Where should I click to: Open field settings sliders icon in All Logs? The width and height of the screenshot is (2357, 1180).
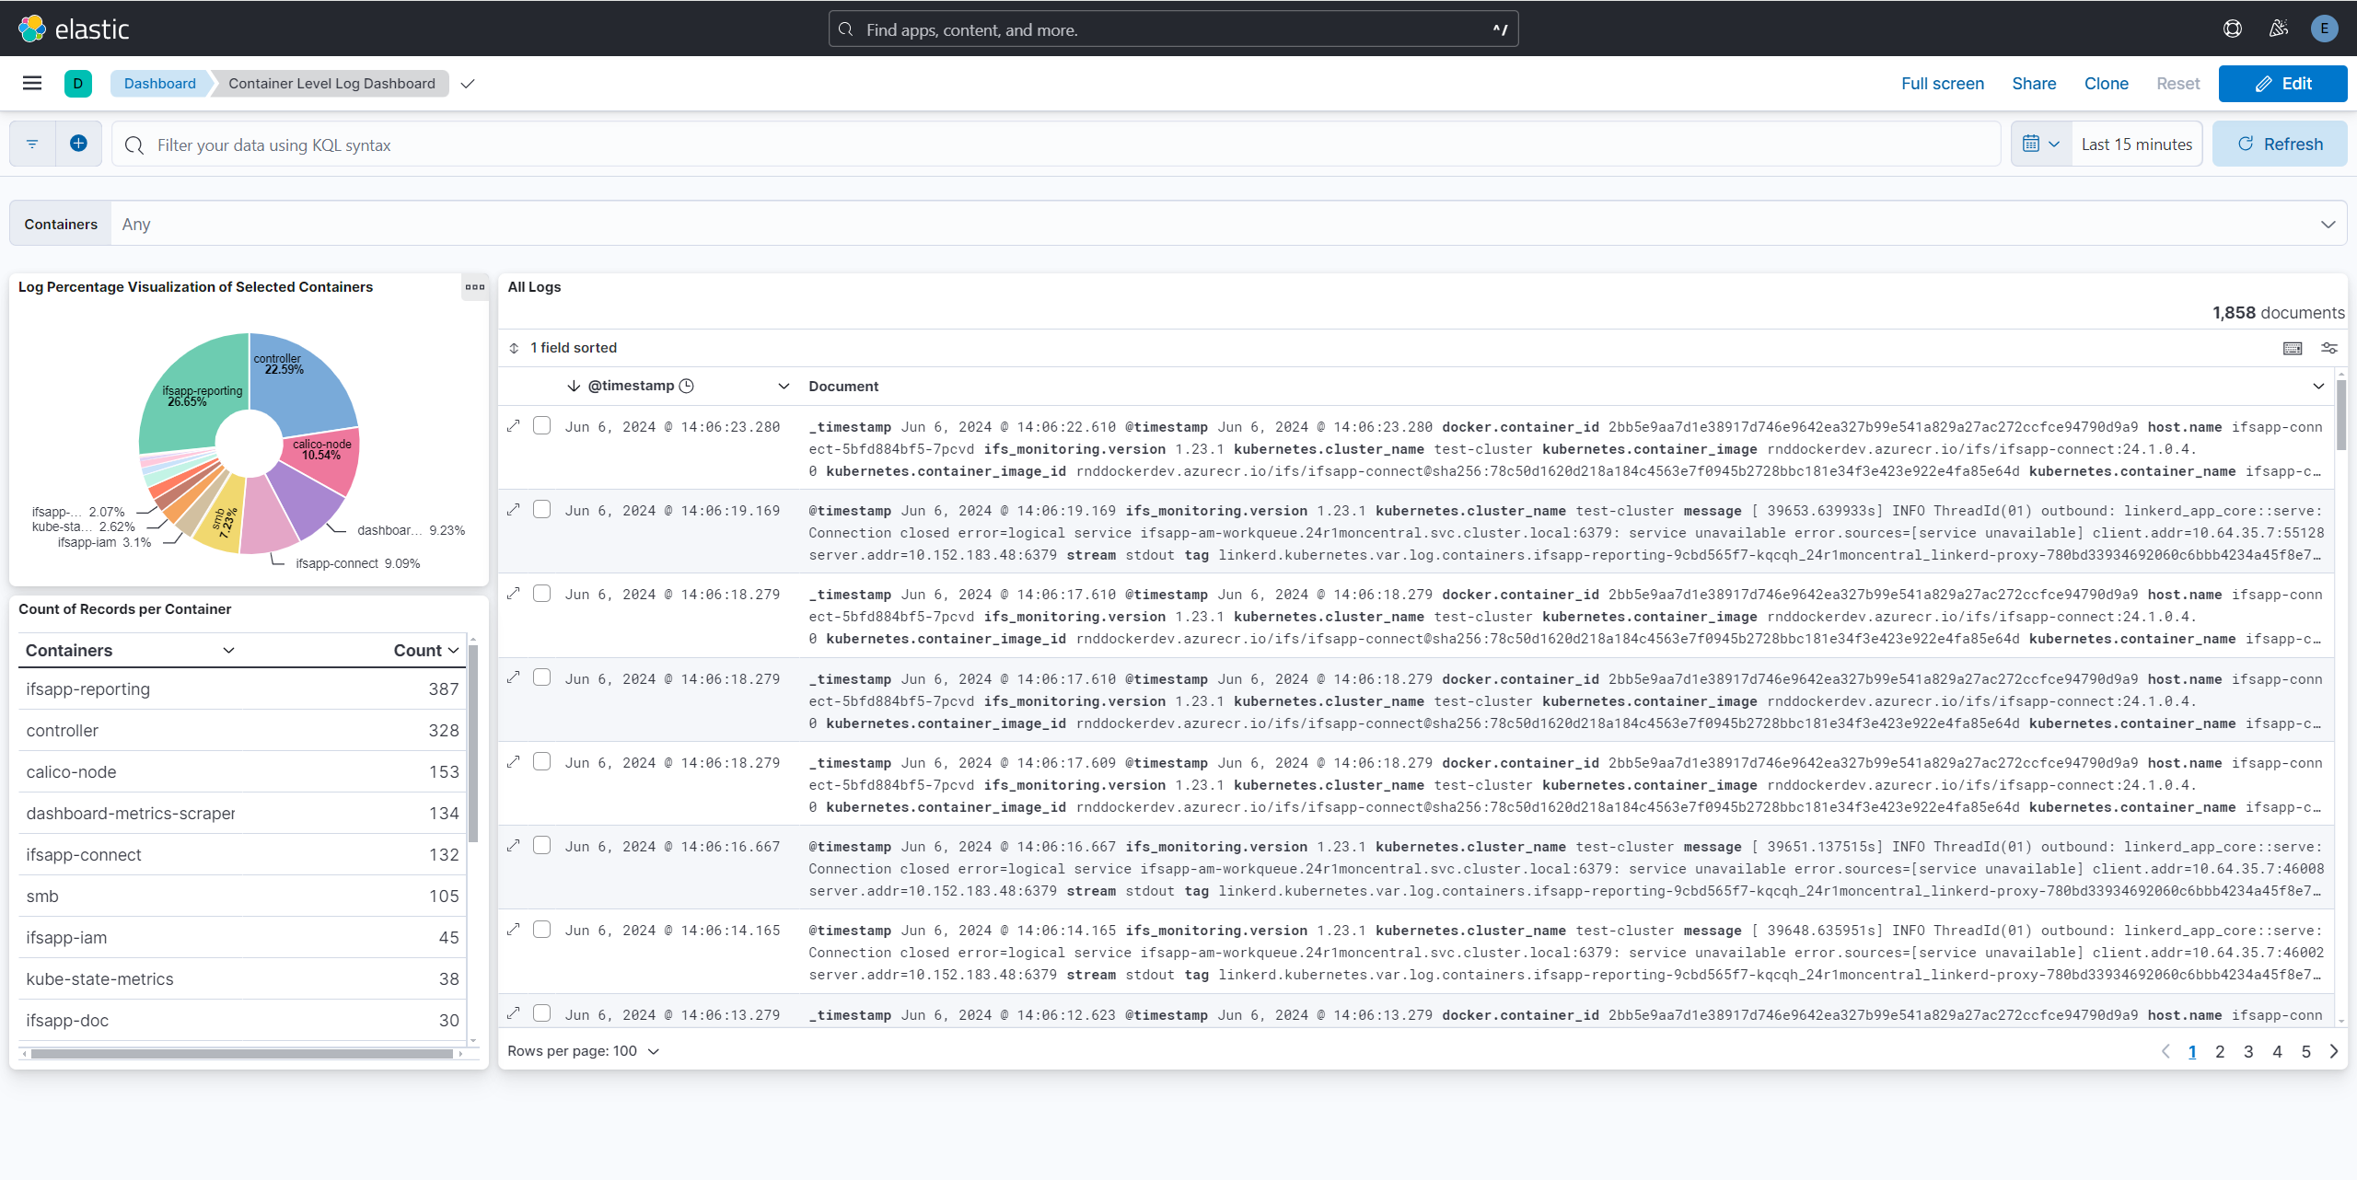click(x=2330, y=348)
